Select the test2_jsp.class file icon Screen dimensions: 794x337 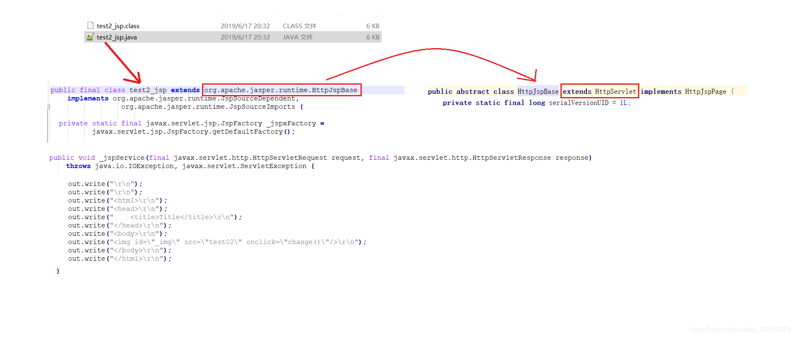point(90,25)
